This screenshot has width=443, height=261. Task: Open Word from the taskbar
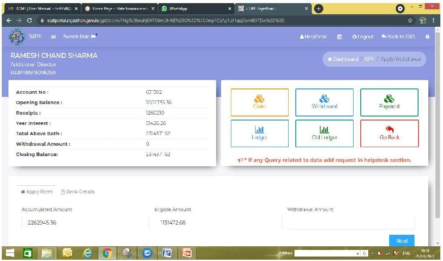(x=167, y=253)
